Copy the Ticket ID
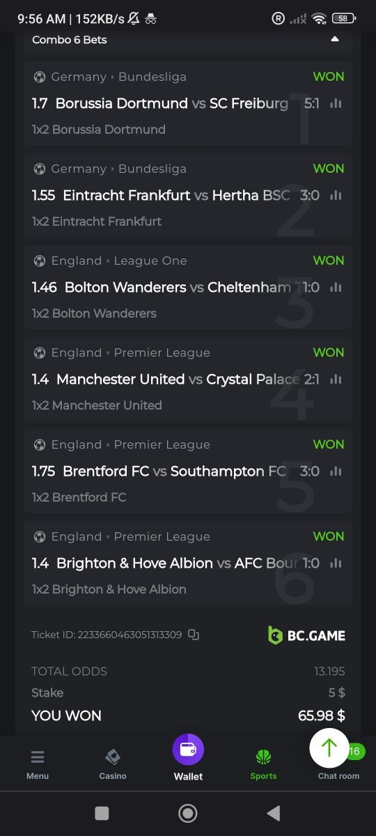This screenshot has width=376, height=836. [194, 635]
